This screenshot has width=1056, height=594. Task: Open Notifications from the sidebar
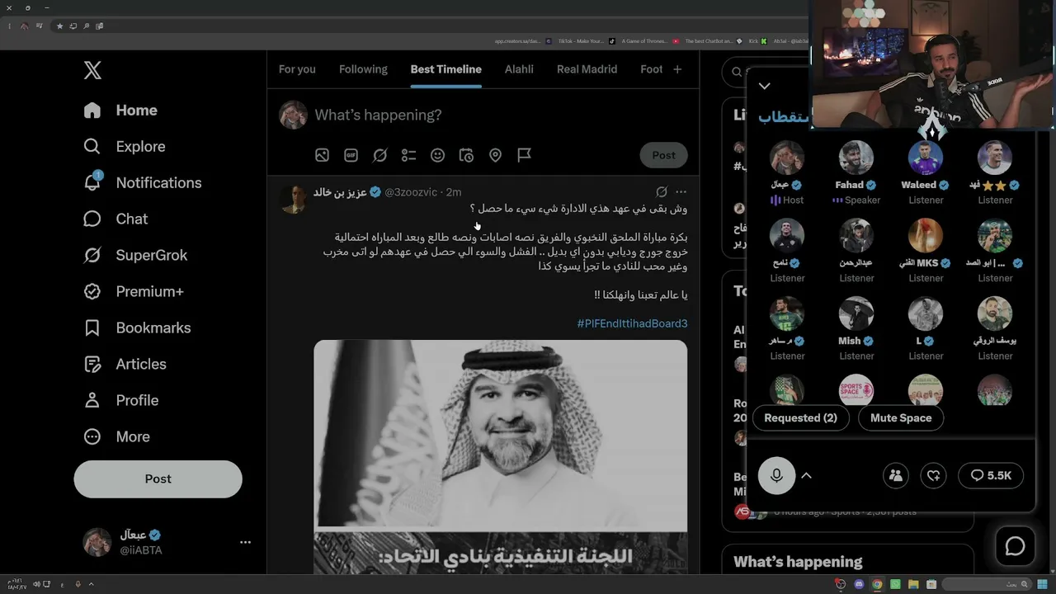pyautogui.click(x=143, y=183)
